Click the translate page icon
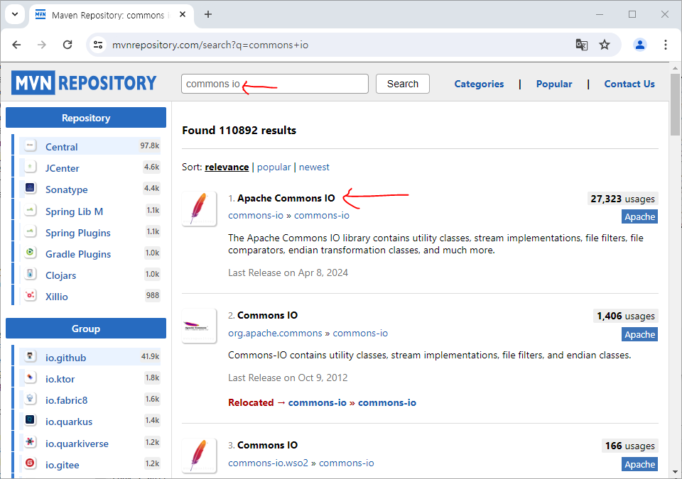 point(582,45)
